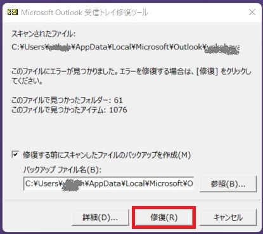Click the error found message text
This screenshot has height=234, width=263.
(131, 76)
